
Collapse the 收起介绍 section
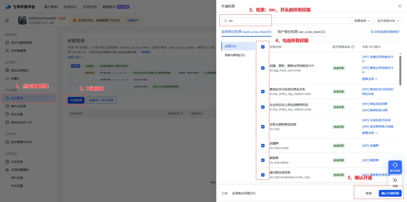pos(75,57)
